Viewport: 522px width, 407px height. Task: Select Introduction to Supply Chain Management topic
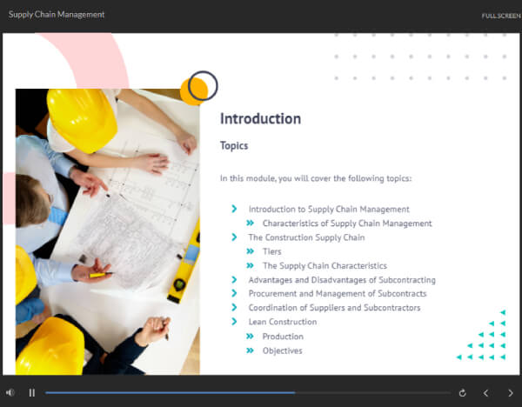pos(329,209)
